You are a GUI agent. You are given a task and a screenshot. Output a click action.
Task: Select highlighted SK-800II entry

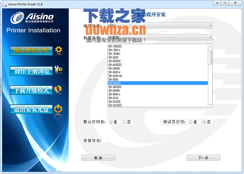(158, 83)
